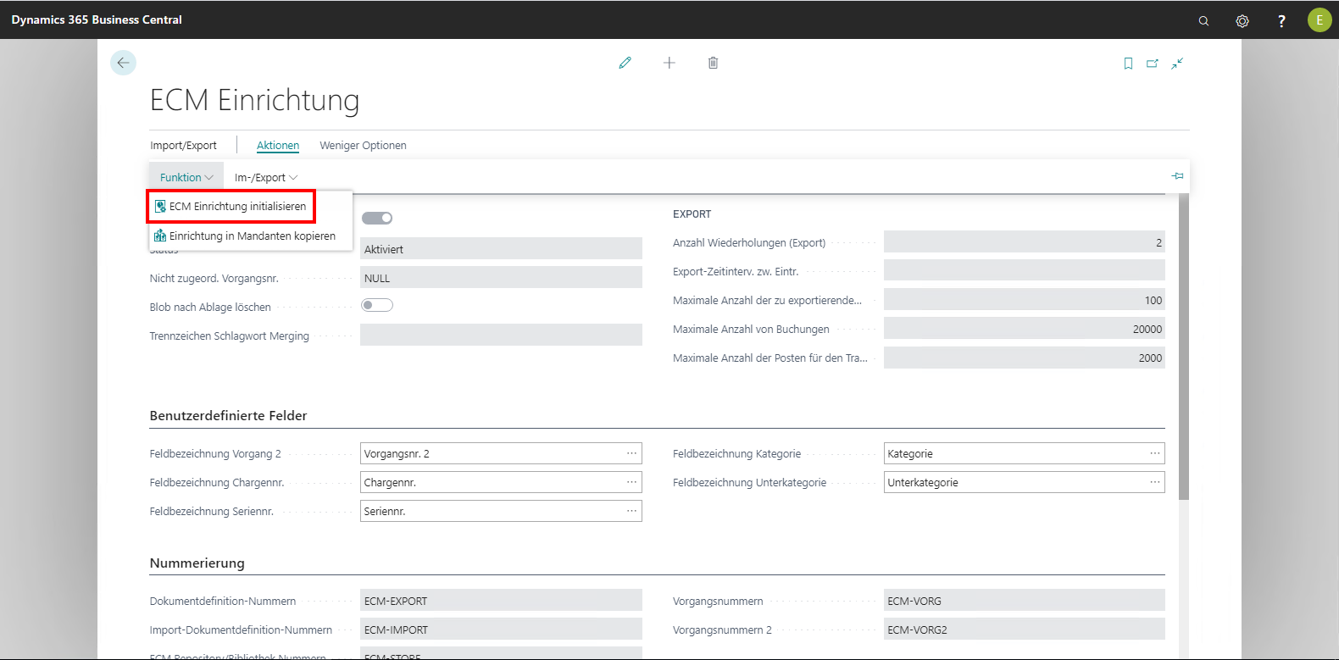This screenshot has height=660, width=1339.
Task: Click the Dokumentdefinition-Nummern label
Action: (x=223, y=602)
